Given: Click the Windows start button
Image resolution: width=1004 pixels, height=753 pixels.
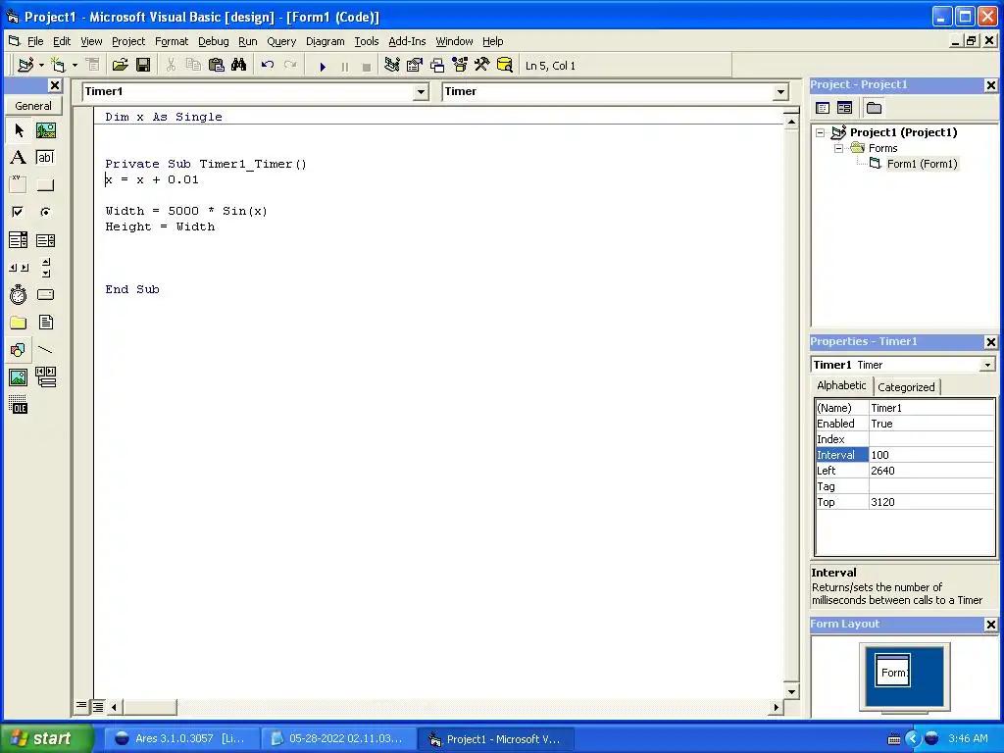Looking at the screenshot, I should [x=47, y=738].
